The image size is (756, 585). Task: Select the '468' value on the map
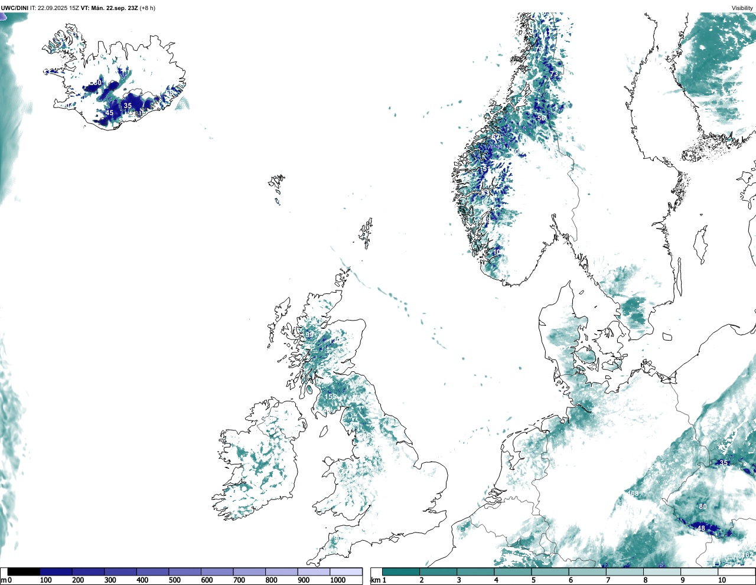pyautogui.click(x=633, y=494)
